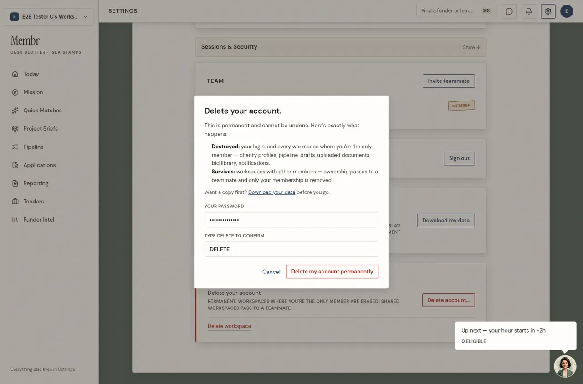Screen dimensions: 583x384
Task: Follow the Delete workspace link
Action: 229,326
